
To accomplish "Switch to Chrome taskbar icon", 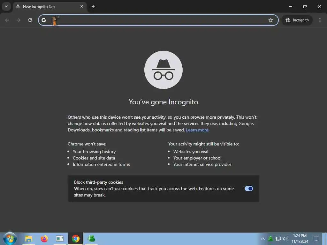I will coord(75,239).
